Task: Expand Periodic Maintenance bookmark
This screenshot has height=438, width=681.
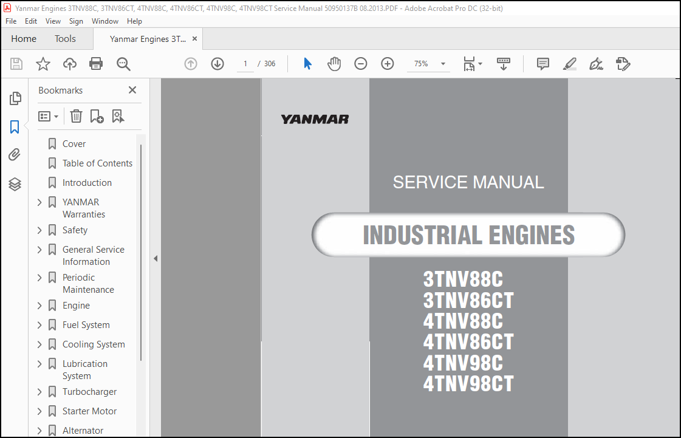Action: pos(39,277)
